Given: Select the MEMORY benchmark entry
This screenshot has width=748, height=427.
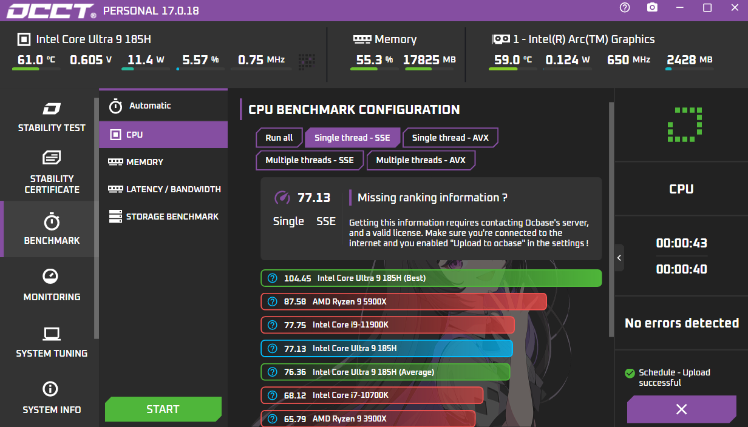Looking at the screenshot, I should [163, 162].
